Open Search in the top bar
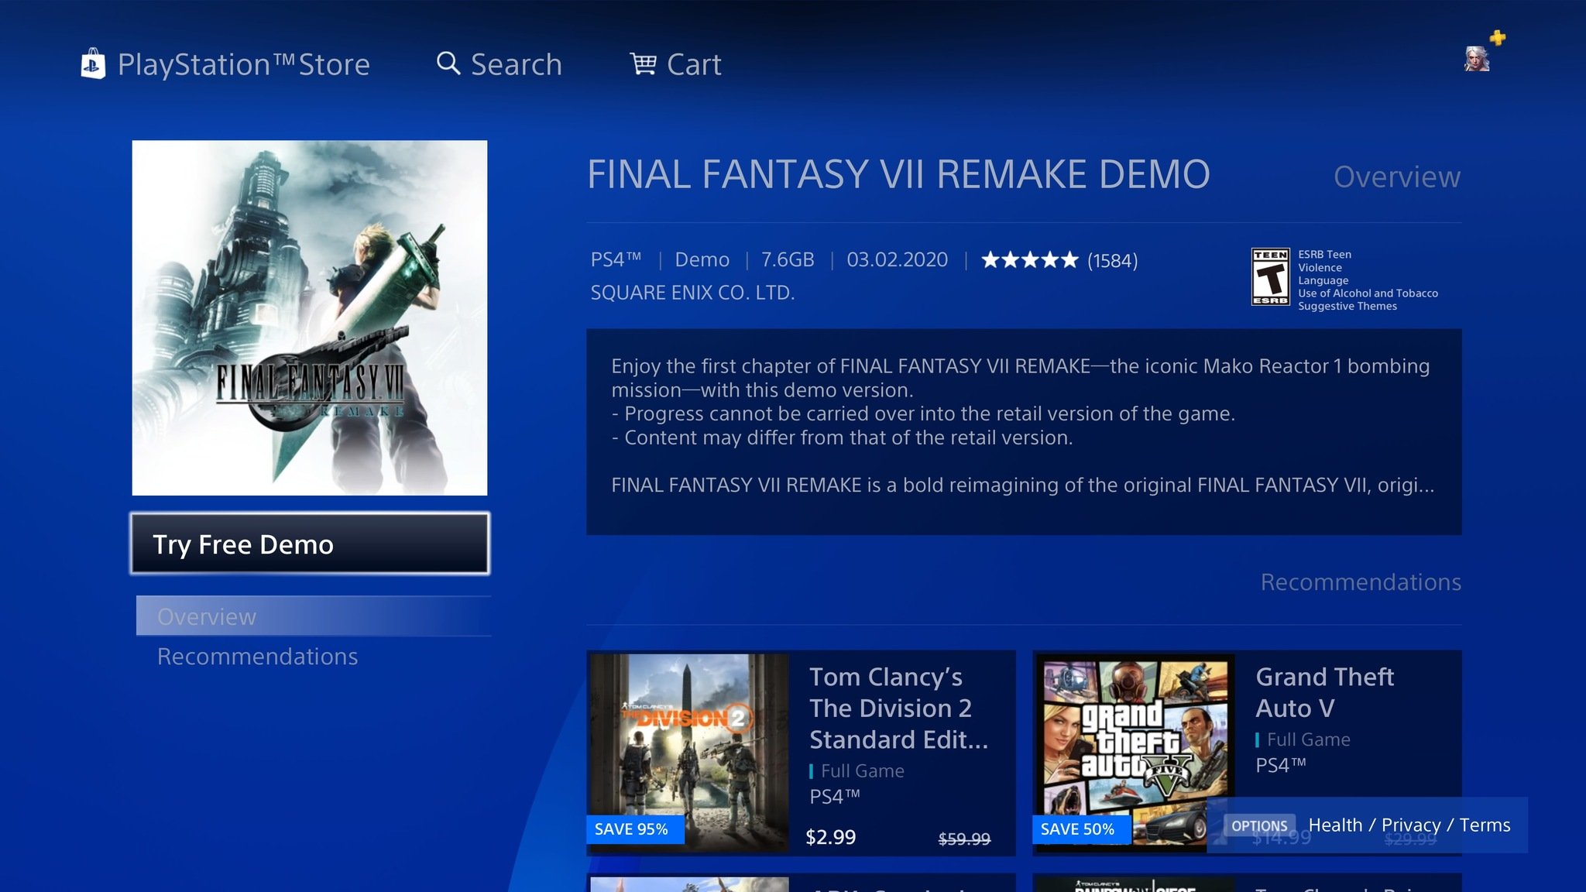 click(517, 64)
